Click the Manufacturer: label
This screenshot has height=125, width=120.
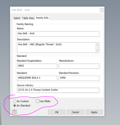coord(67,61)
